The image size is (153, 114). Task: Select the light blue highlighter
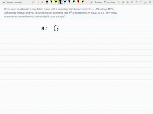coord(65,2)
